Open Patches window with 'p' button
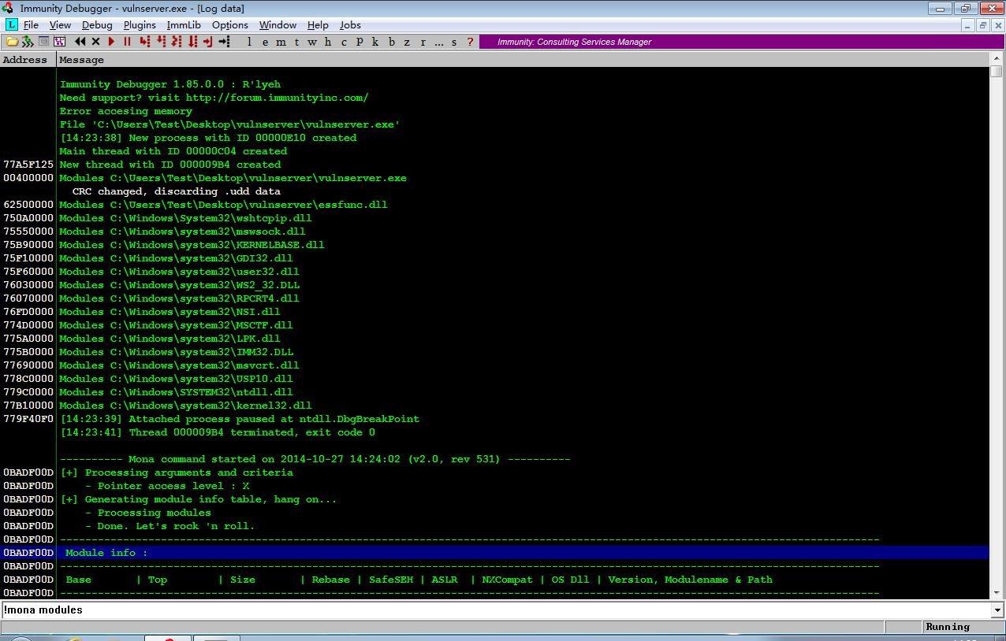 pos(360,42)
